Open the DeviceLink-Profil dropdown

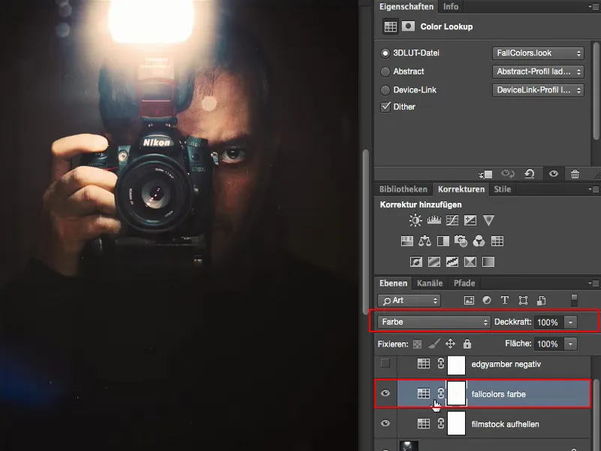click(538, 90)
